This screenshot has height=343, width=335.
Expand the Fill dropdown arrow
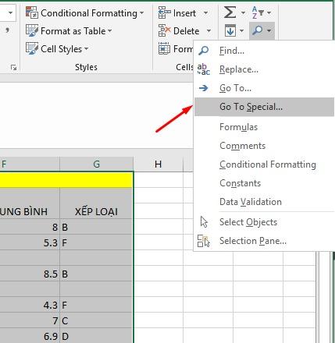pyautogui.click(x=242, y=31)
